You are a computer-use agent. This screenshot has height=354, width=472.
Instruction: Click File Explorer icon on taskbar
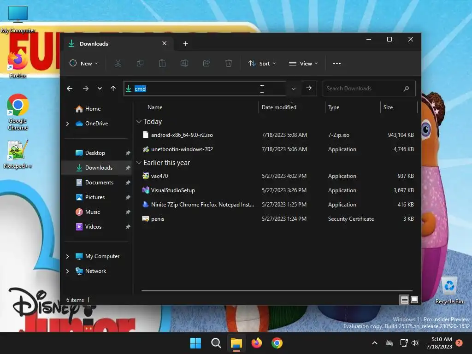[236, 343]
